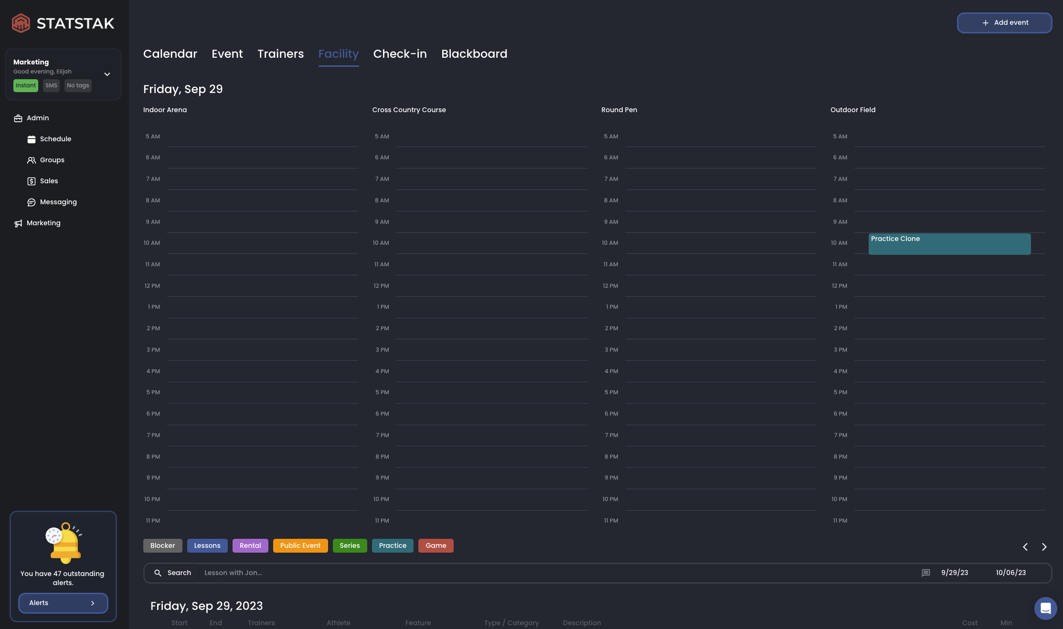Image resolution: width=1063 pixels, height=629 pixels.
Task: Toggle the Lessons event filter
Action: tap(207, 545)
